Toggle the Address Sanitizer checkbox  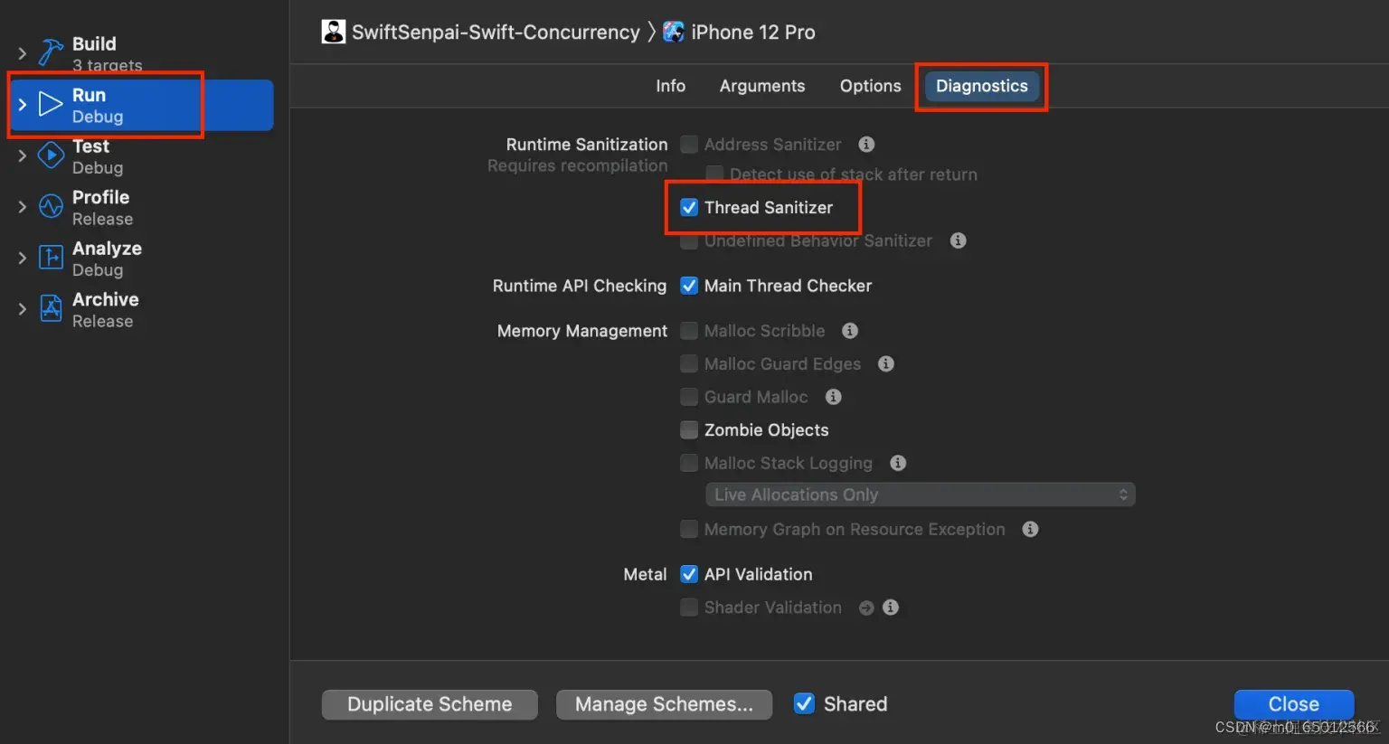pos(689,145)
